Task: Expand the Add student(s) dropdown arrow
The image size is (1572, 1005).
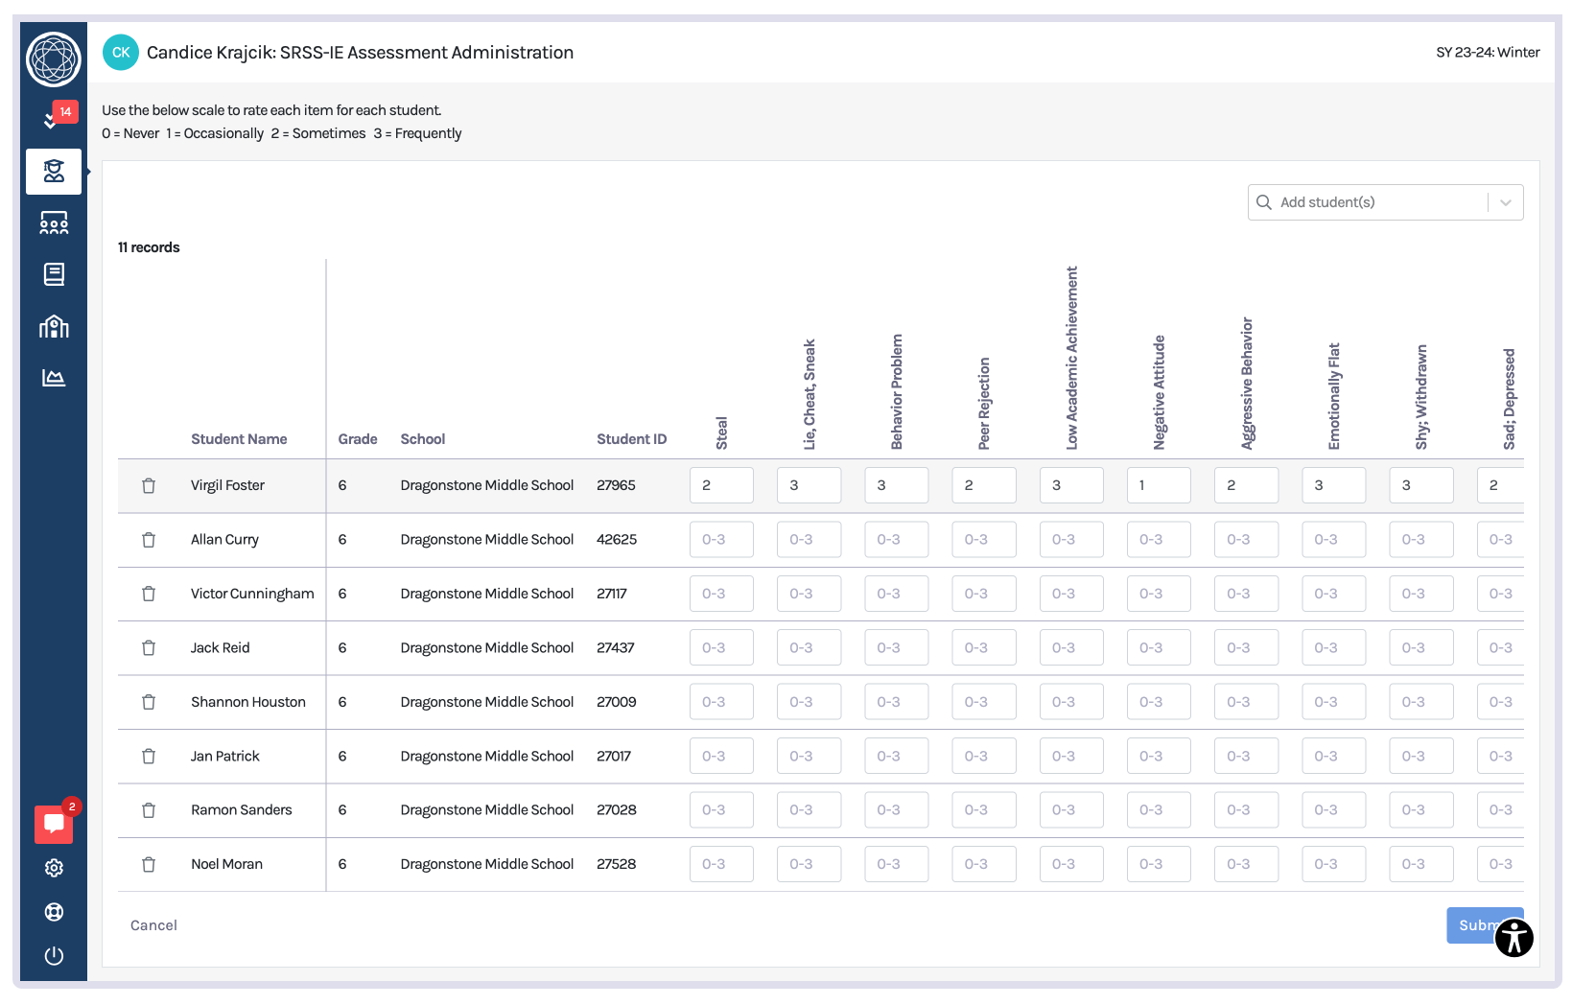Action: coord(1505,202)
